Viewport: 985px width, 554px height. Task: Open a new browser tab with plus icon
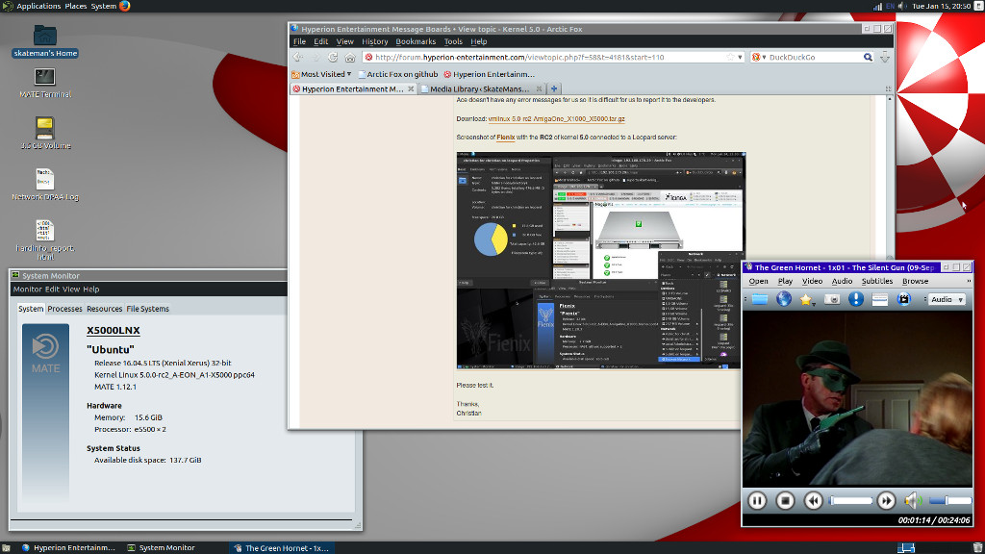[x=554, y=88]
